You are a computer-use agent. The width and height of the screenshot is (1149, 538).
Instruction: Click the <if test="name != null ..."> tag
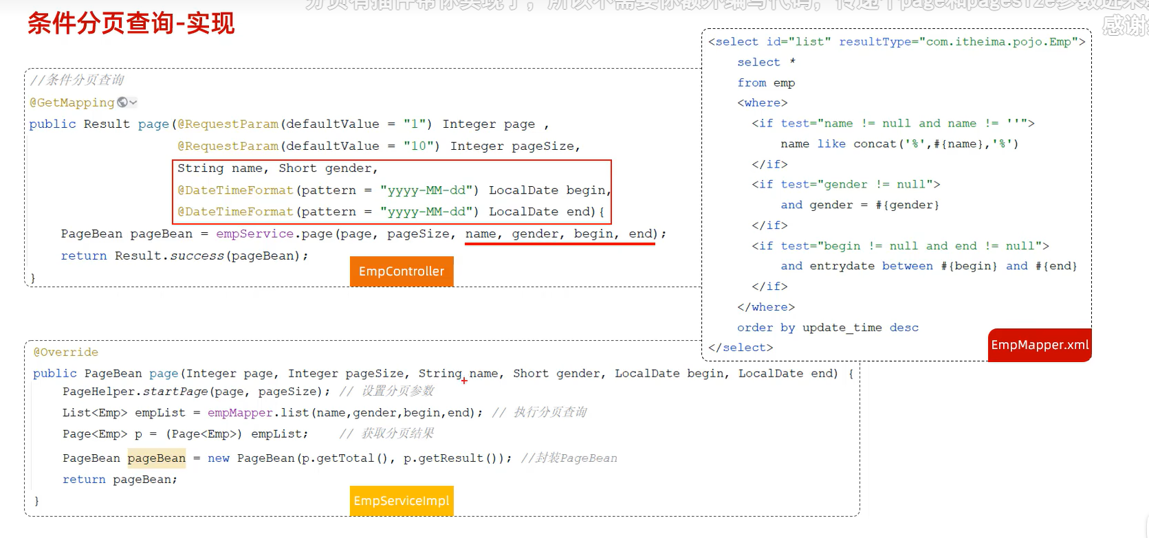tap(893, 124)
